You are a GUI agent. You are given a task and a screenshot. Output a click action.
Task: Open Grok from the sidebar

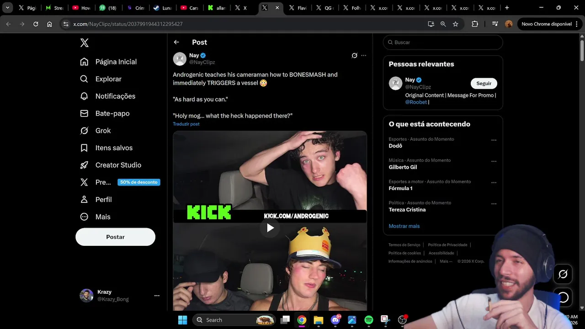pos(96,131)
